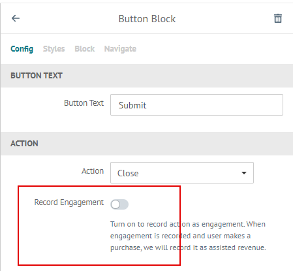Open the Navigate tab

120,49
